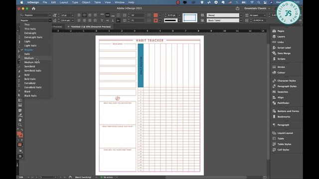This screenshot has width=319, height=179.
Task: Open the Object menu
Action: click(86, 2)
